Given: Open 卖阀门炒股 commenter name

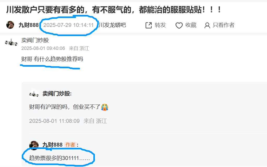Looking at the screenshot, I should [x=35, y=40].
